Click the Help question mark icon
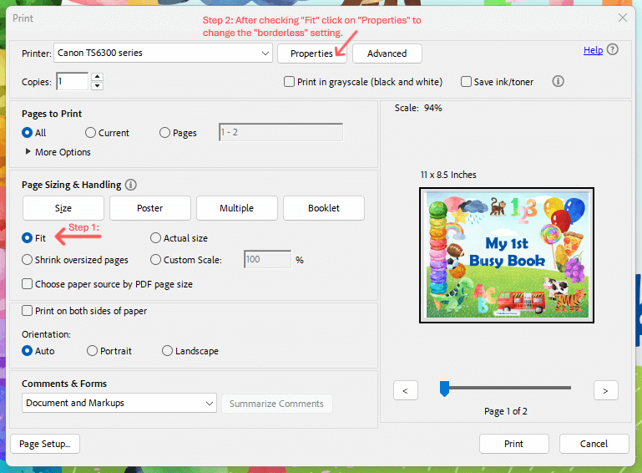The width and height of the screenshot is (642, 473). click(612, 49)
